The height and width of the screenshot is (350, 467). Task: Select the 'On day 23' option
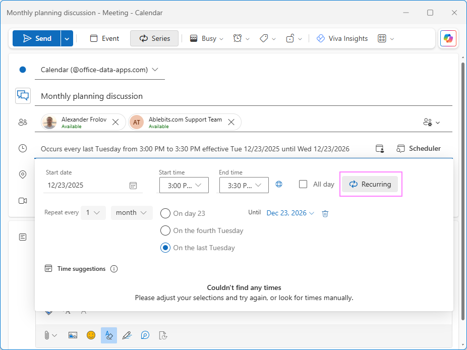165,213
